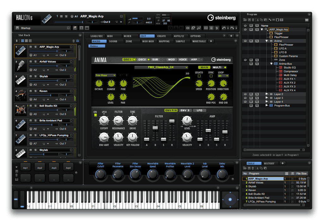Click the Airfall Voices microphone icon
The width and height of the screenshot is (324, 221).
coord(21,66)
